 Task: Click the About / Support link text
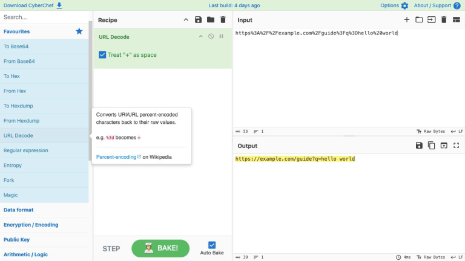click(432, 5)
